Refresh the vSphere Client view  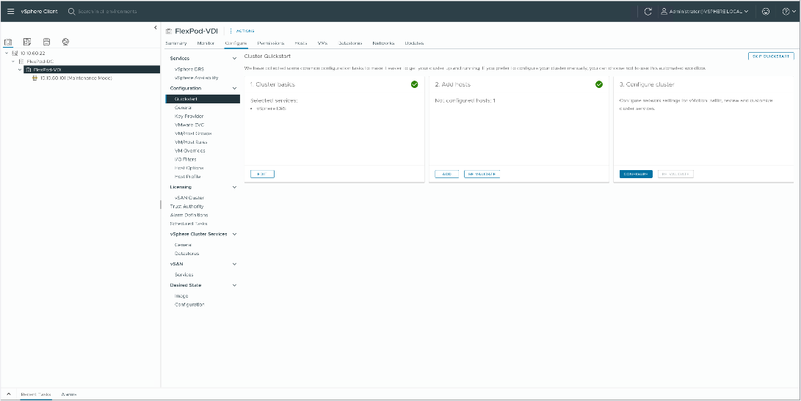pyautogui.click(x=648, y=11)
